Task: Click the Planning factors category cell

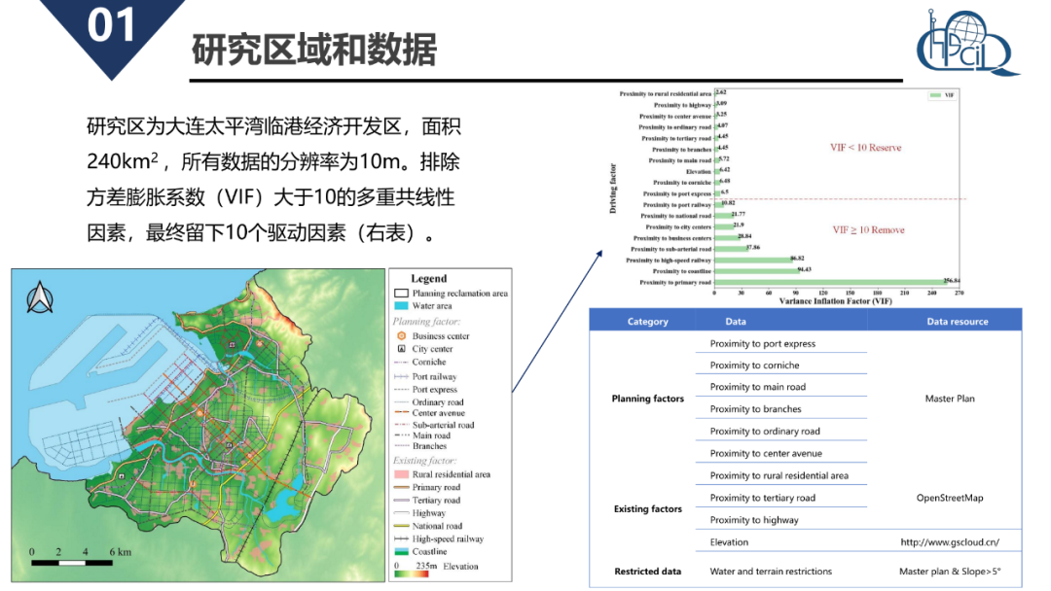Action: (647, 399)
